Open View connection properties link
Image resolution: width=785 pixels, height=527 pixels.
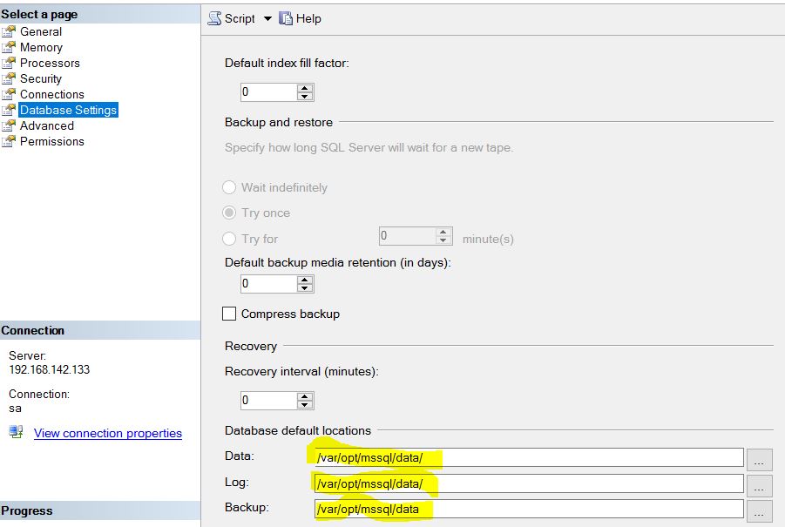[x=108, y=433]
